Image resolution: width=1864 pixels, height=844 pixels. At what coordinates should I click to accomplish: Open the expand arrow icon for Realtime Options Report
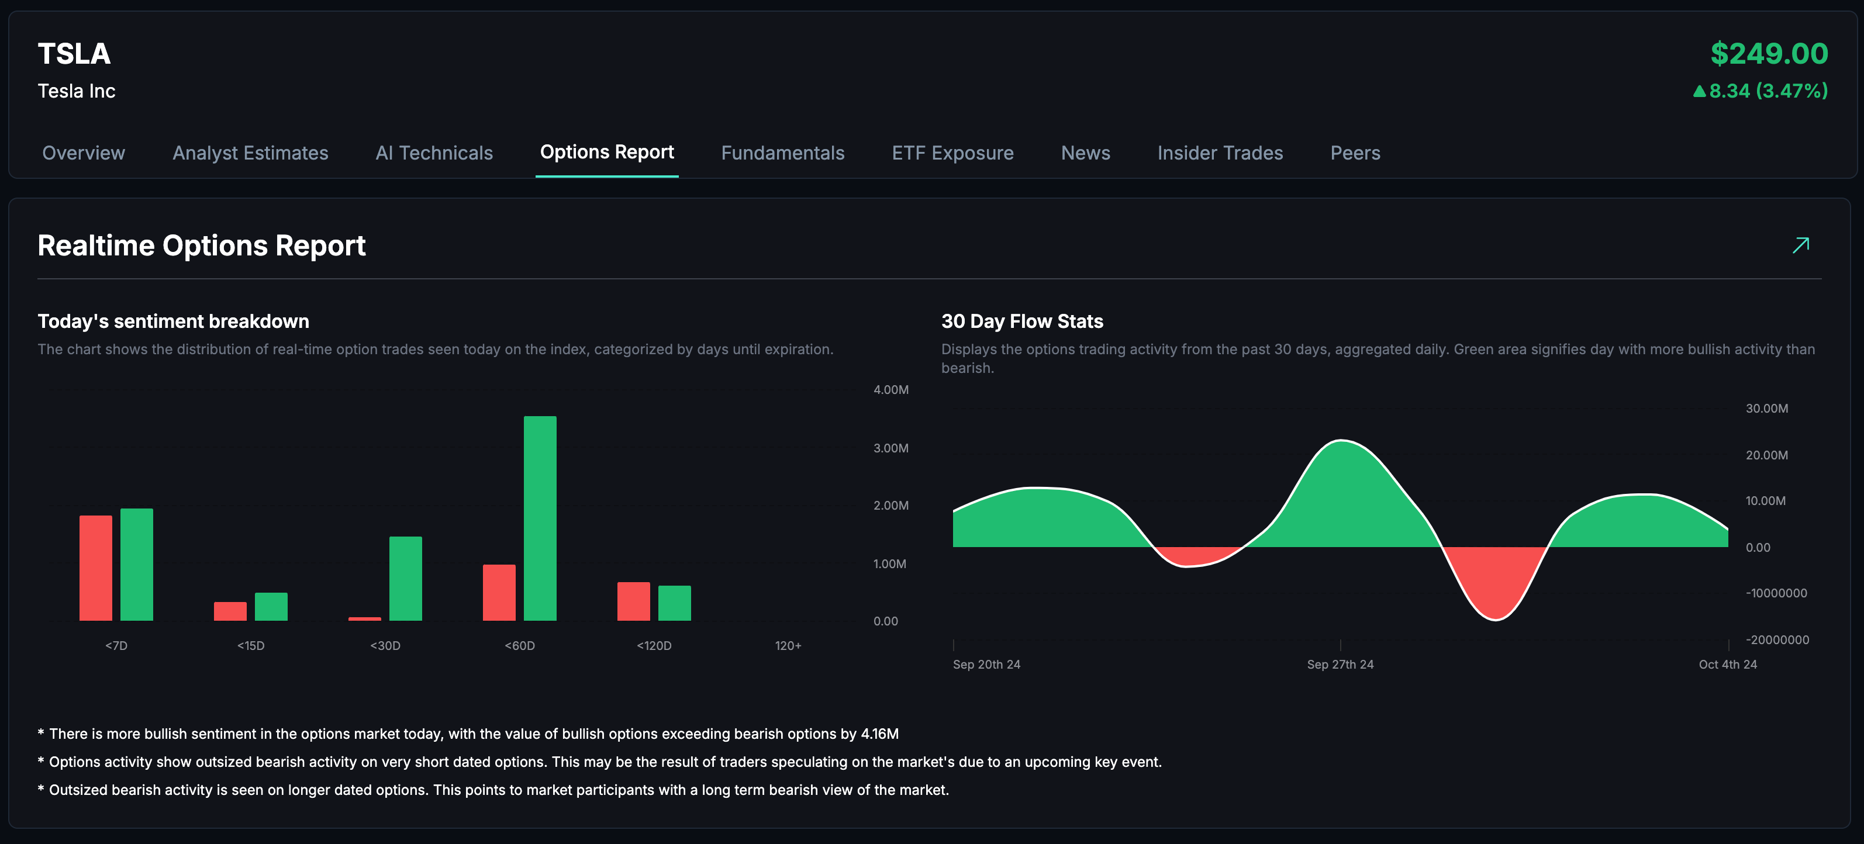click(1800, 245)
